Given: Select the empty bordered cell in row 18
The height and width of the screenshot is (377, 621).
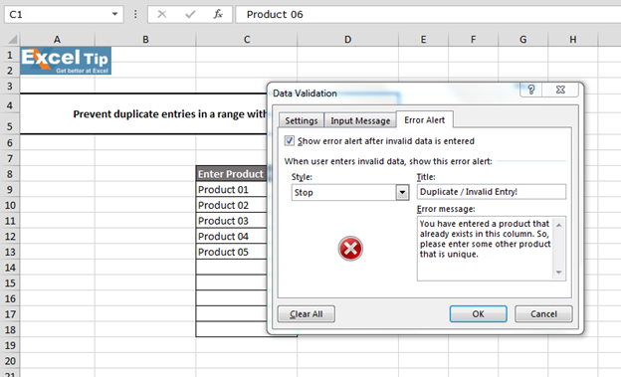Looking at the screenshot, I should (231, 329).
